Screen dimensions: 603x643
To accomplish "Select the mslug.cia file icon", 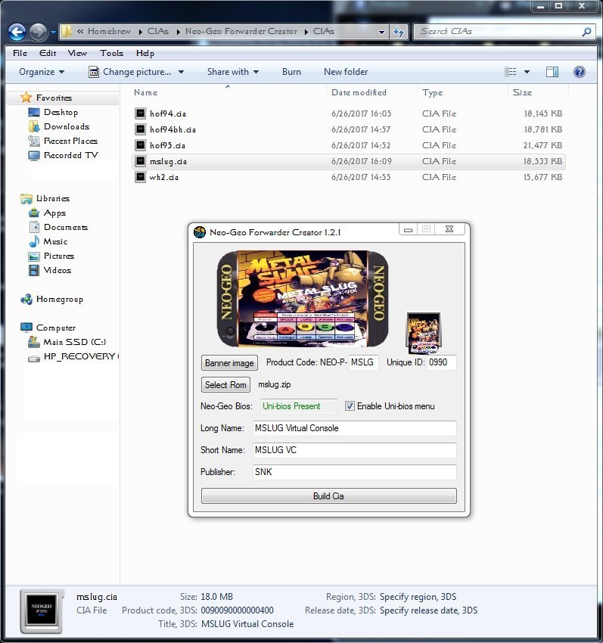I will point(141,162).
